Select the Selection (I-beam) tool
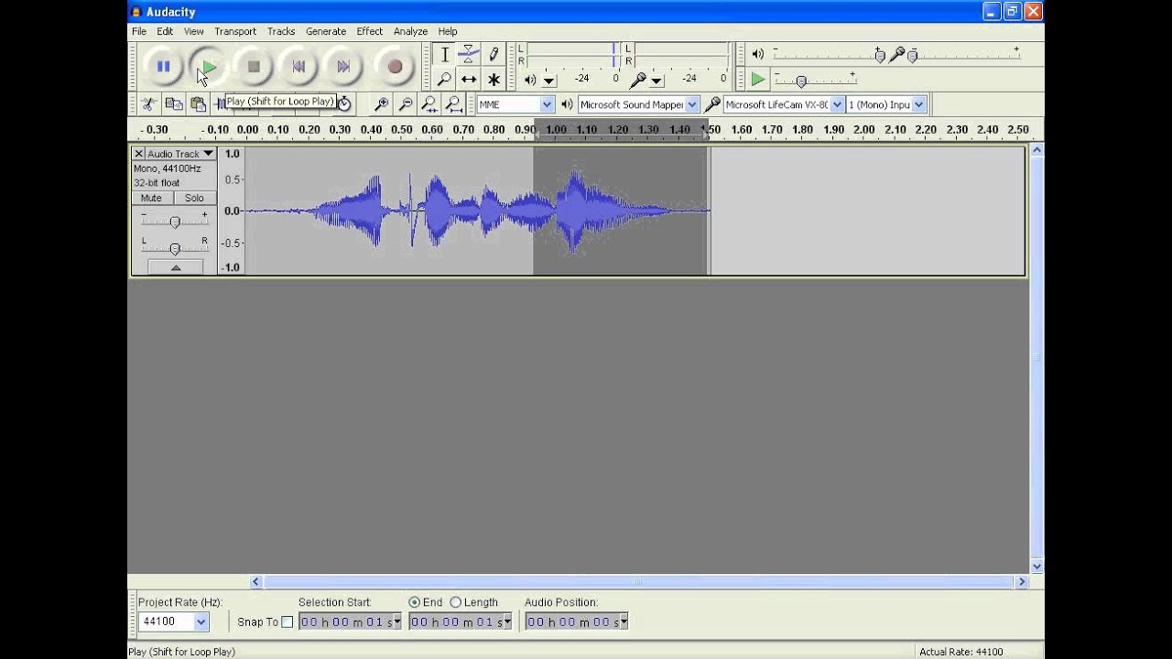Image resolution: width=1172 pixels, height=659 pixels. pyautogui.click(x=444, y=54)
